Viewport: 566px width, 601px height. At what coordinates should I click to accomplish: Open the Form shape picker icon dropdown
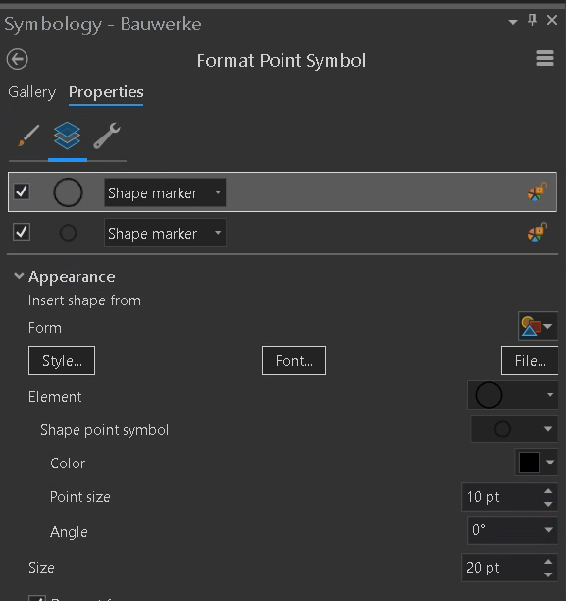pos(538,327)
